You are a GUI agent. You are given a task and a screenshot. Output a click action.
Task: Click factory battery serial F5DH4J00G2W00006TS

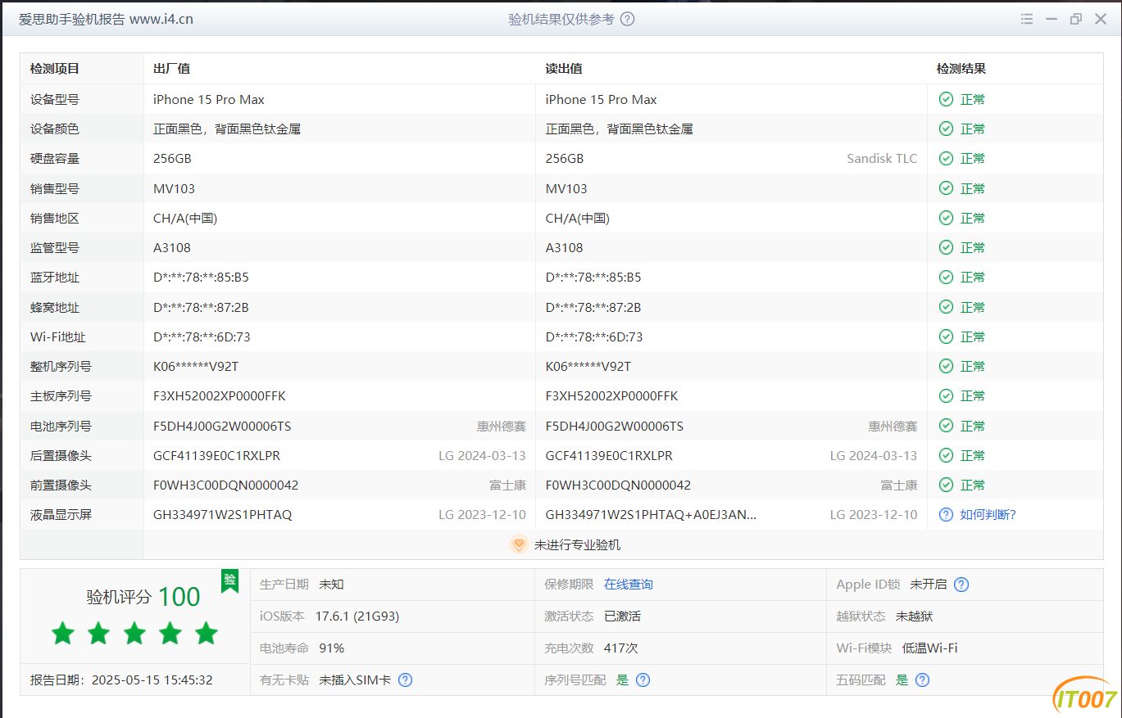click(222, 427)
